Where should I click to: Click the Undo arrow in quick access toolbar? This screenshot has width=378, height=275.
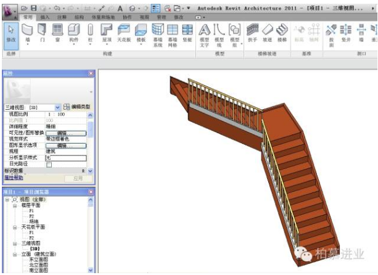pyautogui.click(x=57, y=9)
